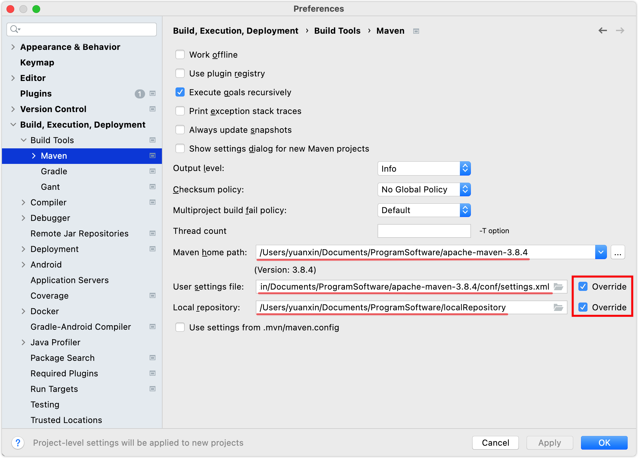Viewport: 638px width, 458px height.
Task: Click project icon in selected Maven row
Action: point(153,156)
